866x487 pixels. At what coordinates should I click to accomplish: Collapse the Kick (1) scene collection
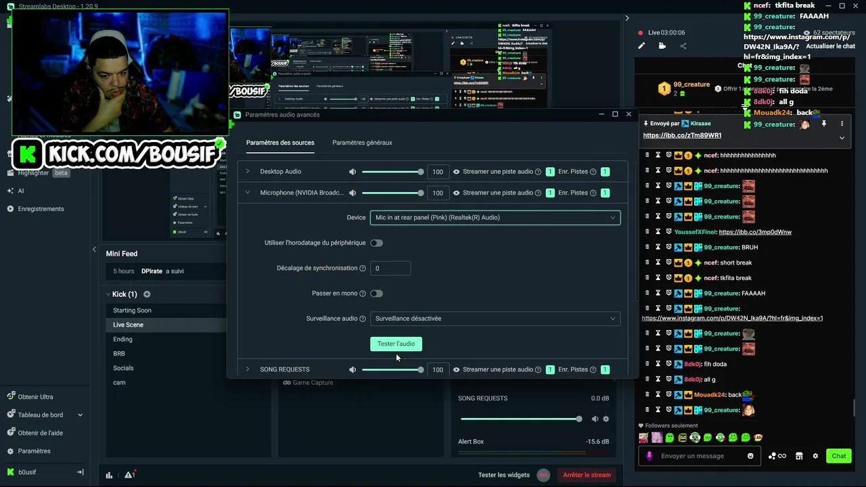point(108,294)
